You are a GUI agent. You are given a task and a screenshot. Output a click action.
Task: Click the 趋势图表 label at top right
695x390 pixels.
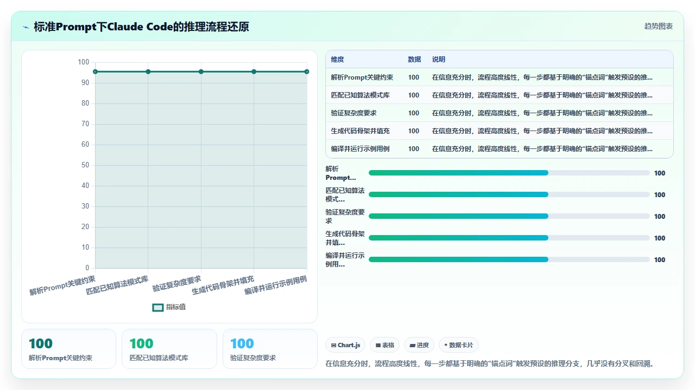pyautogui.click(x=659, y=27)
